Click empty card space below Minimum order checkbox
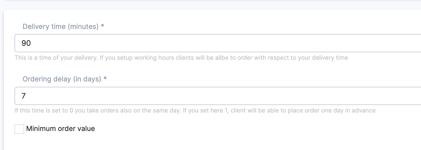Image resolution: width=421 pixels, height=150 pixels. [x=188, y=142]
